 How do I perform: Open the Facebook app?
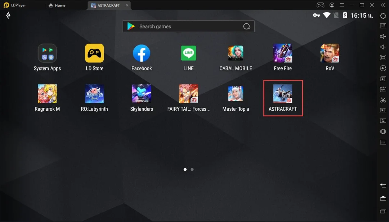pyautogui.click(x=142, y=53)
